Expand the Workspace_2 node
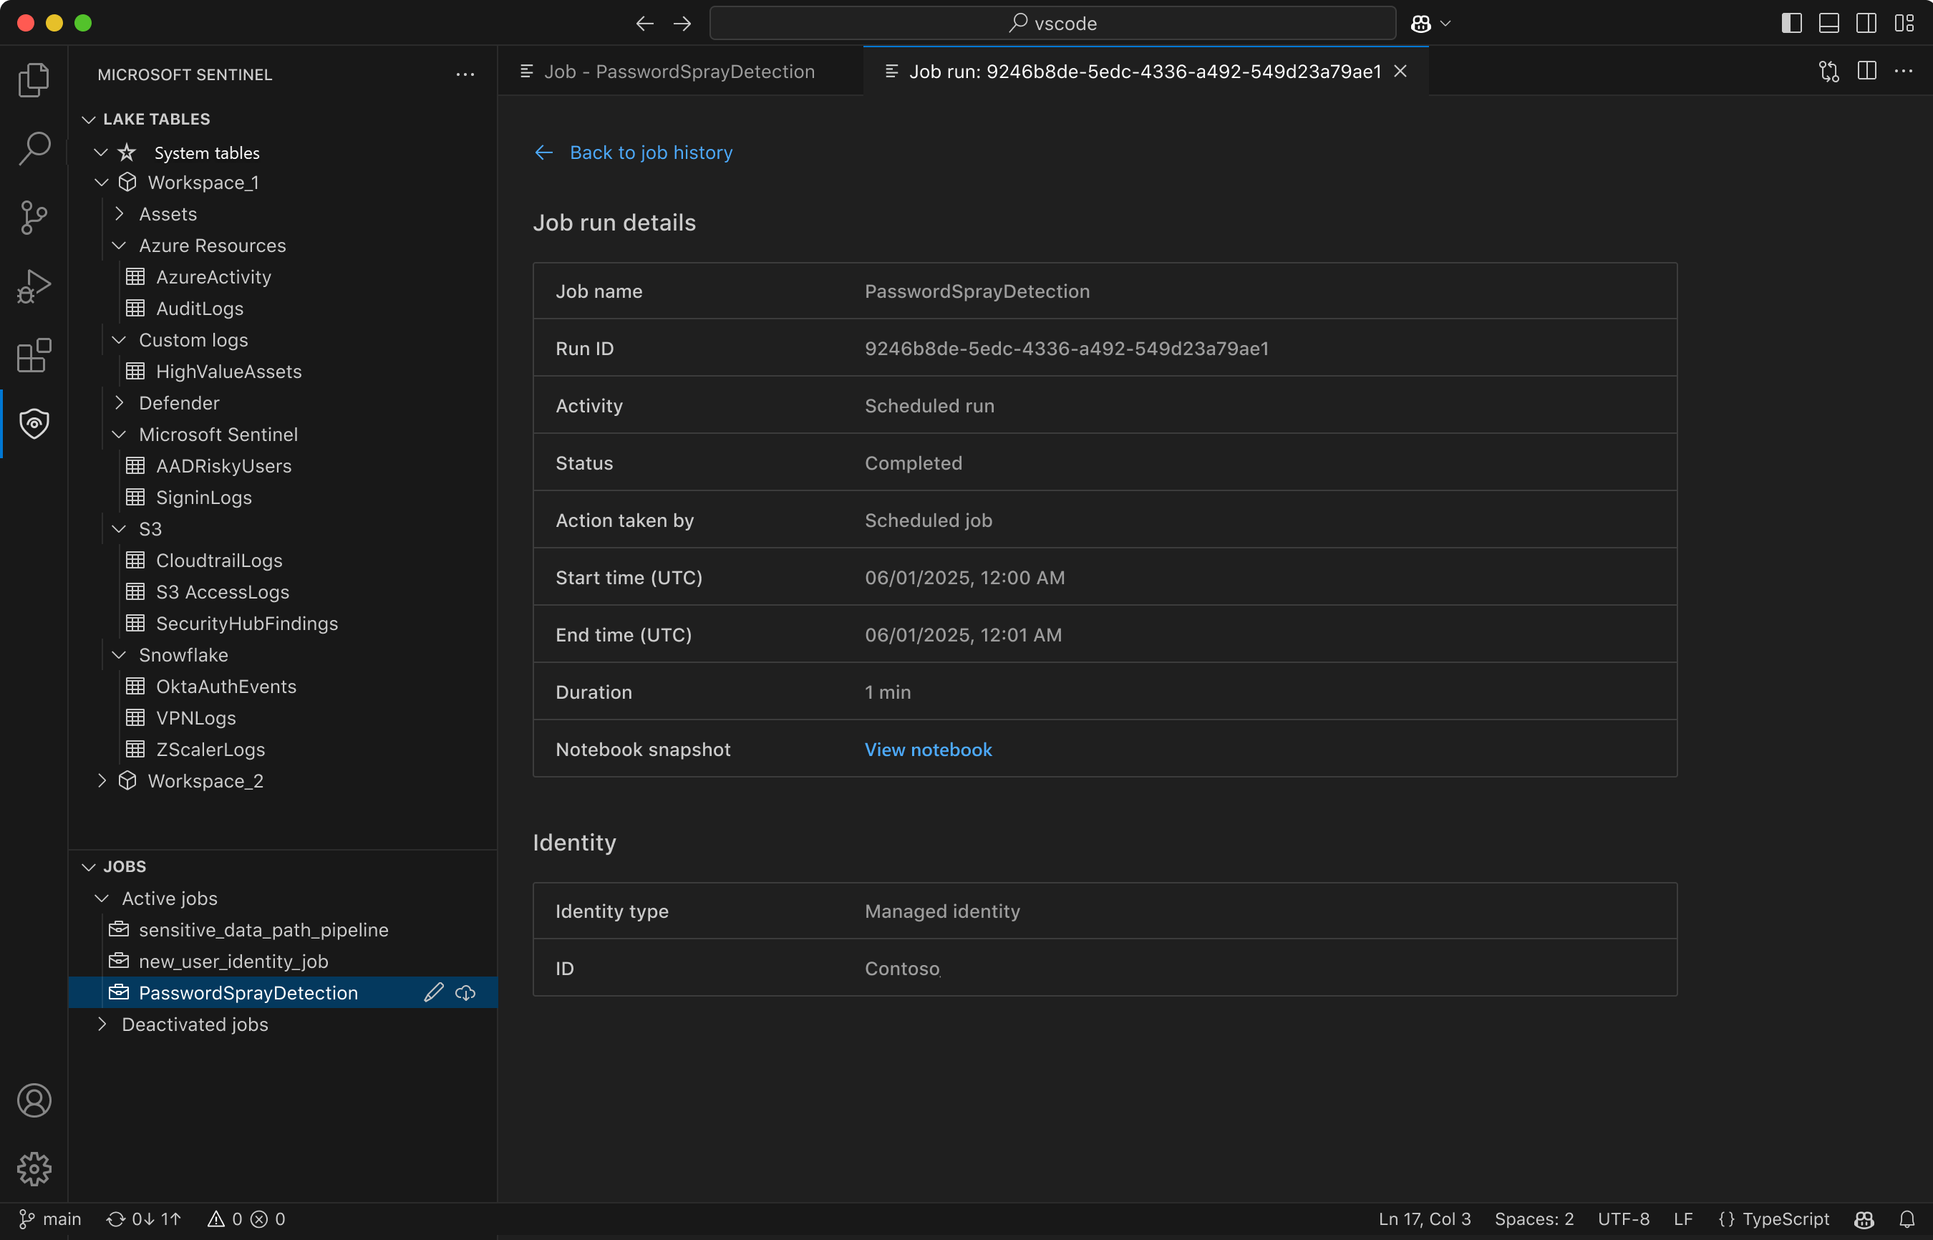This screenshot has width=1933, height=1240. pos(102,781)
